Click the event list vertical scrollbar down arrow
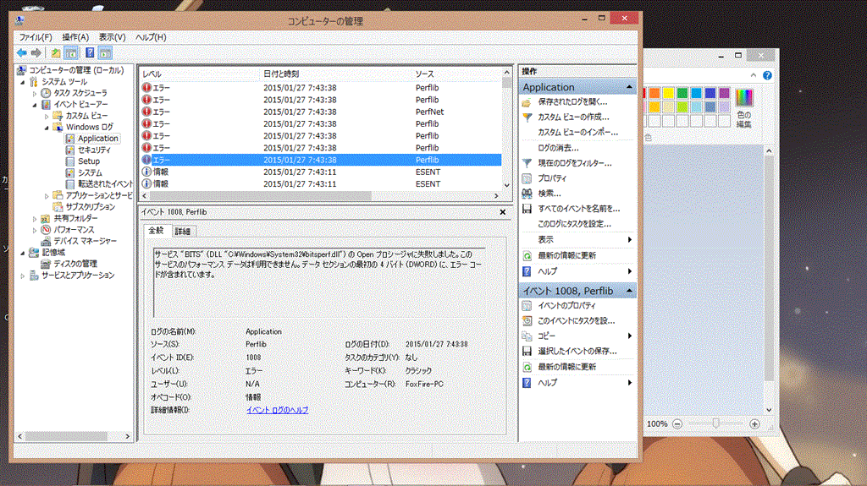 (507, 186)
